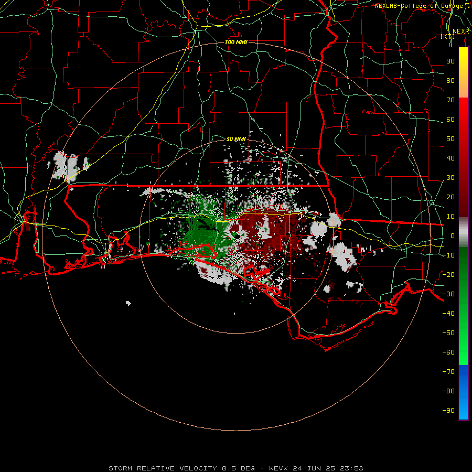The image size is (472, 472).
Task: Click the KT units label above color bar
Action: [x=448, y=36]
